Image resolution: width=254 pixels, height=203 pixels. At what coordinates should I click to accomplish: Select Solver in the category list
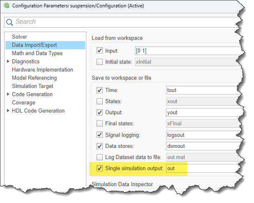click(19, 37)
